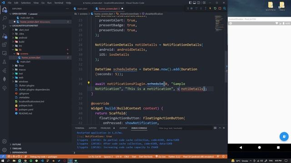The image size is (291, 163).
Task: Switch to the PROBLEMS panel tab
Action: (x=105, y=128)
